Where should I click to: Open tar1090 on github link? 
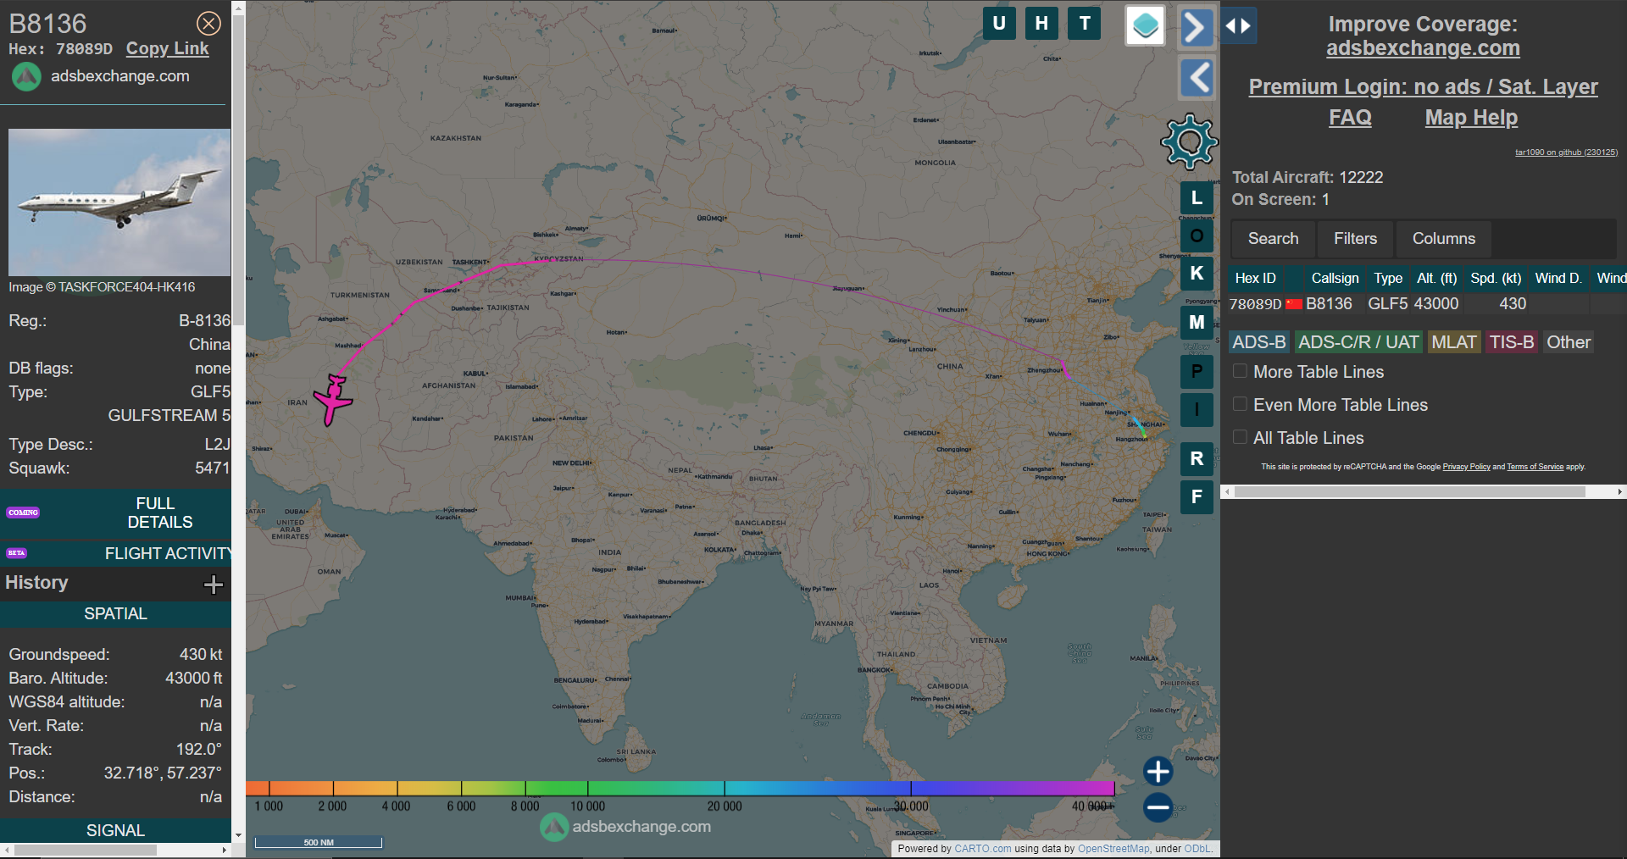tap(1566, 152)
